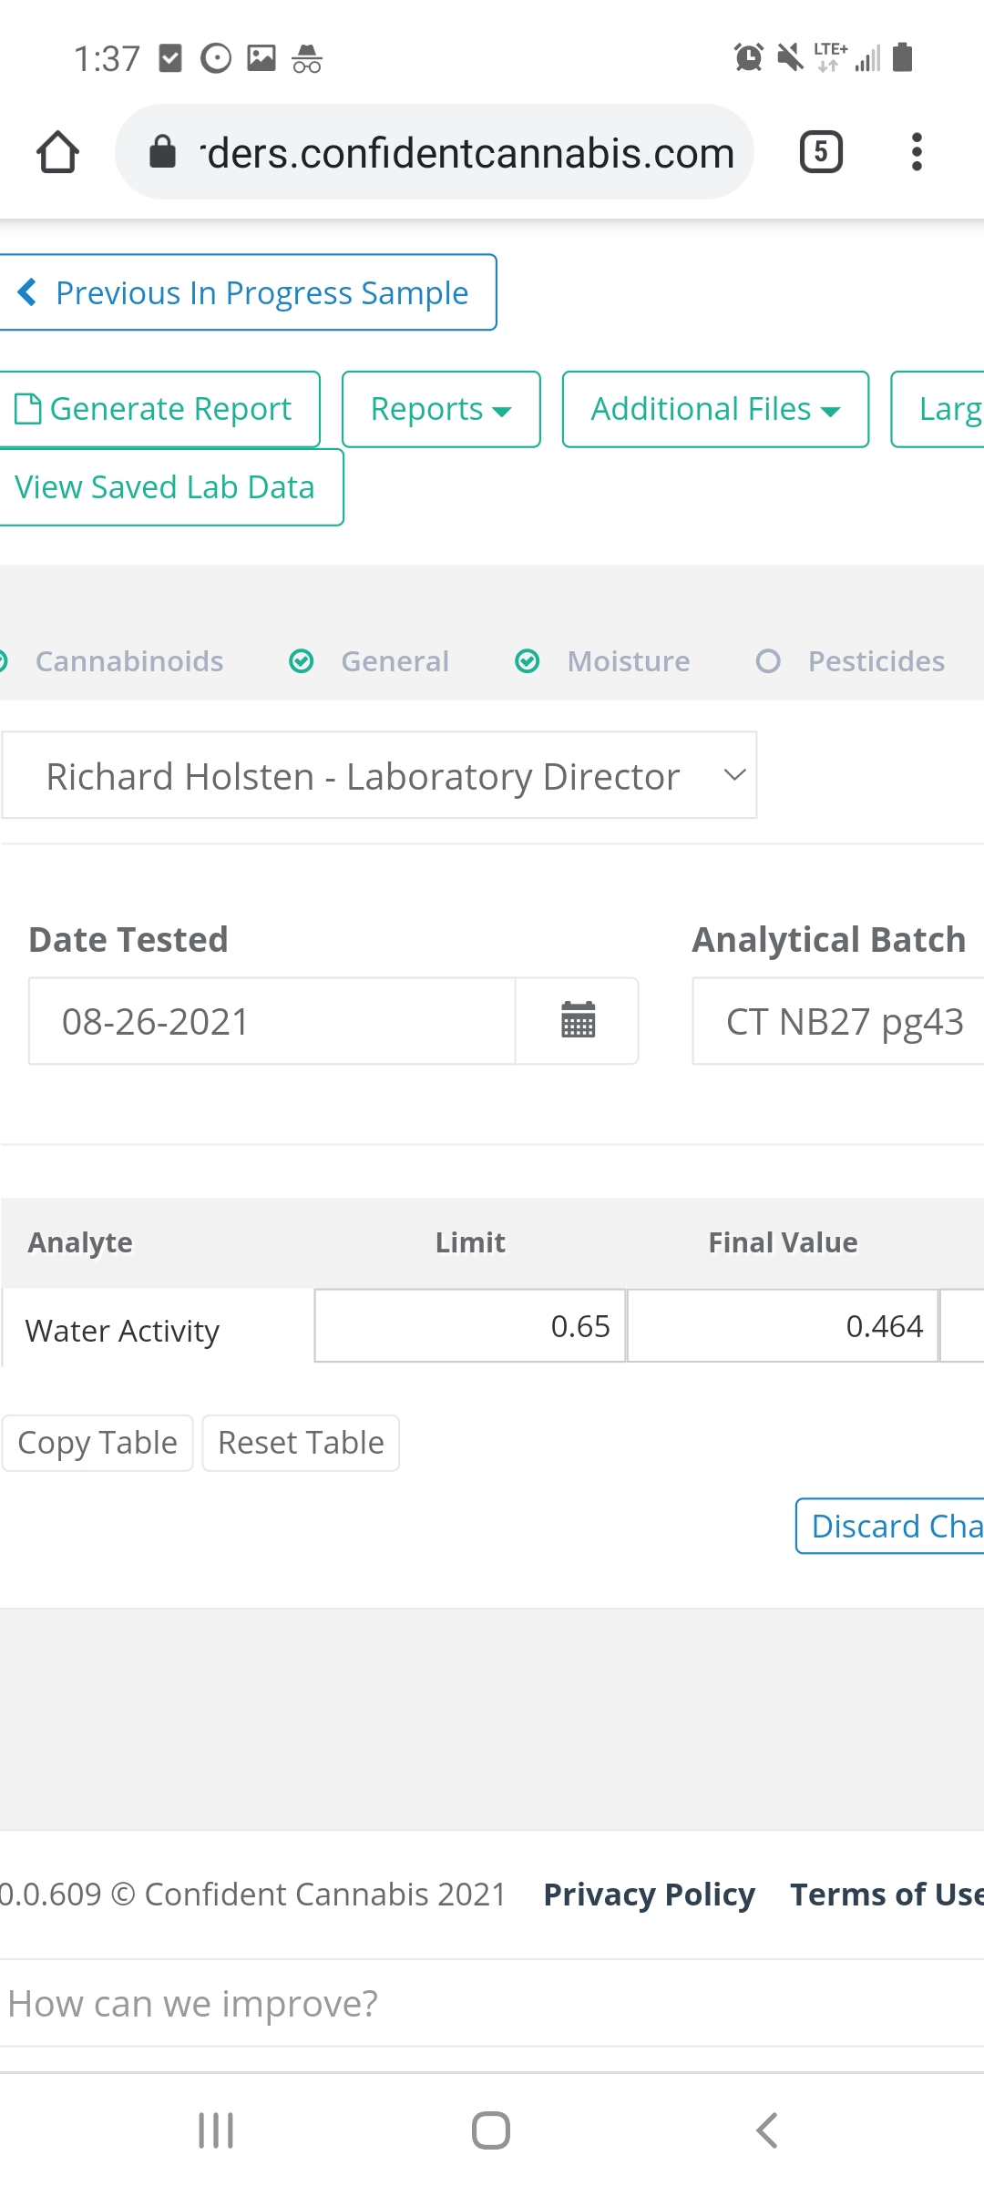Open the browser tab switcher showing 5
This screenshot has width=984, height=2186.
coord(820,152)
